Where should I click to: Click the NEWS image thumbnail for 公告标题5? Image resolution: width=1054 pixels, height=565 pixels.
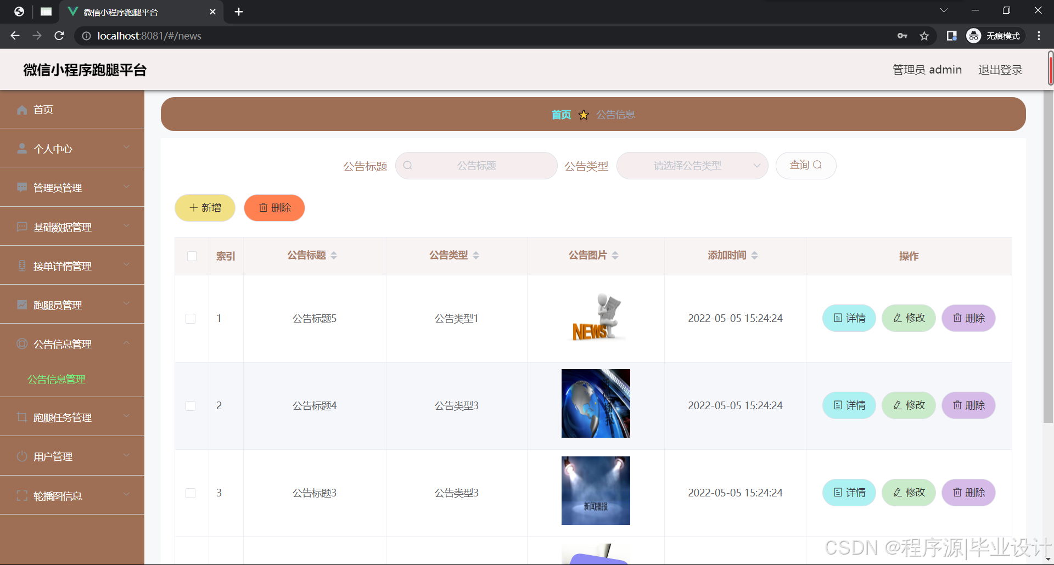point(596,317)
